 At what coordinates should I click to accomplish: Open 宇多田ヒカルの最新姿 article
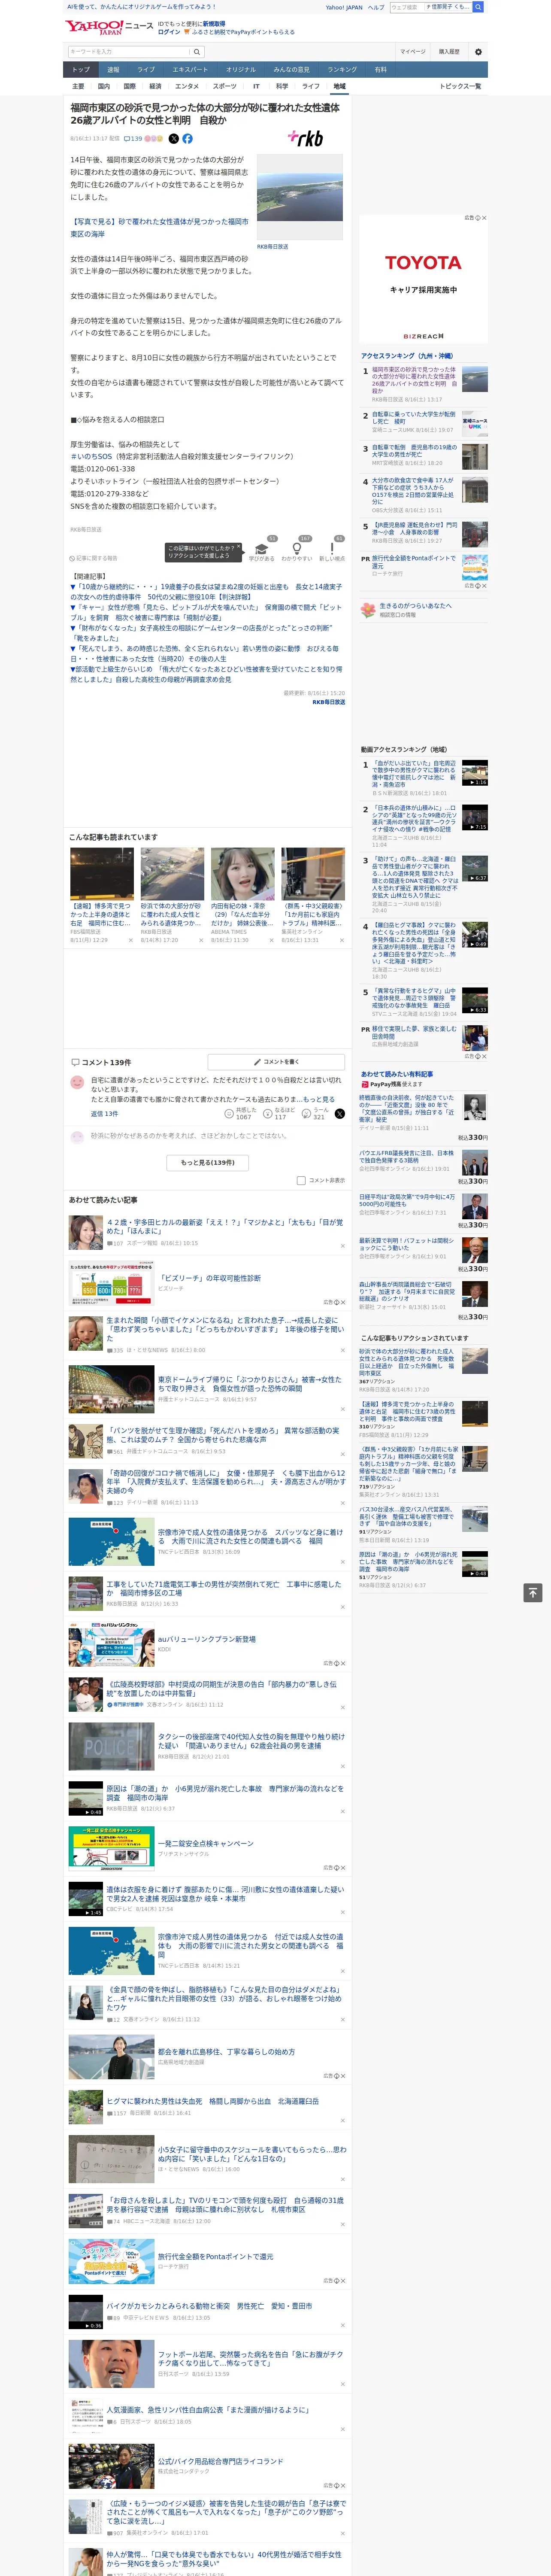224,1226
